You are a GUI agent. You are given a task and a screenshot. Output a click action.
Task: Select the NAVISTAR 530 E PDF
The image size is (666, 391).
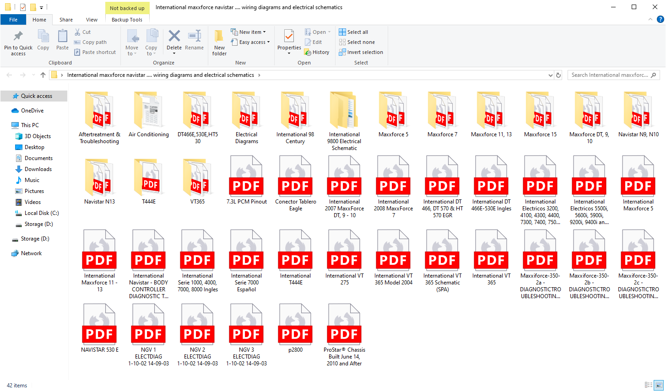point(100,328)
